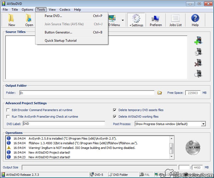Browse for output folder icon
The image size is (214, 178).
click(x=160, y=93)
